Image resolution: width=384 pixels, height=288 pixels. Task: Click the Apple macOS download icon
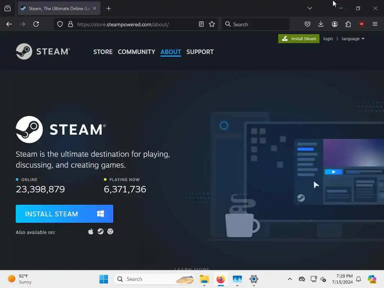(x=91, y=232)
